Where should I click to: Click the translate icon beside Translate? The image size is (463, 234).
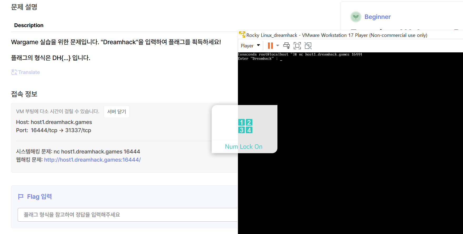click(x=14, y=72)
